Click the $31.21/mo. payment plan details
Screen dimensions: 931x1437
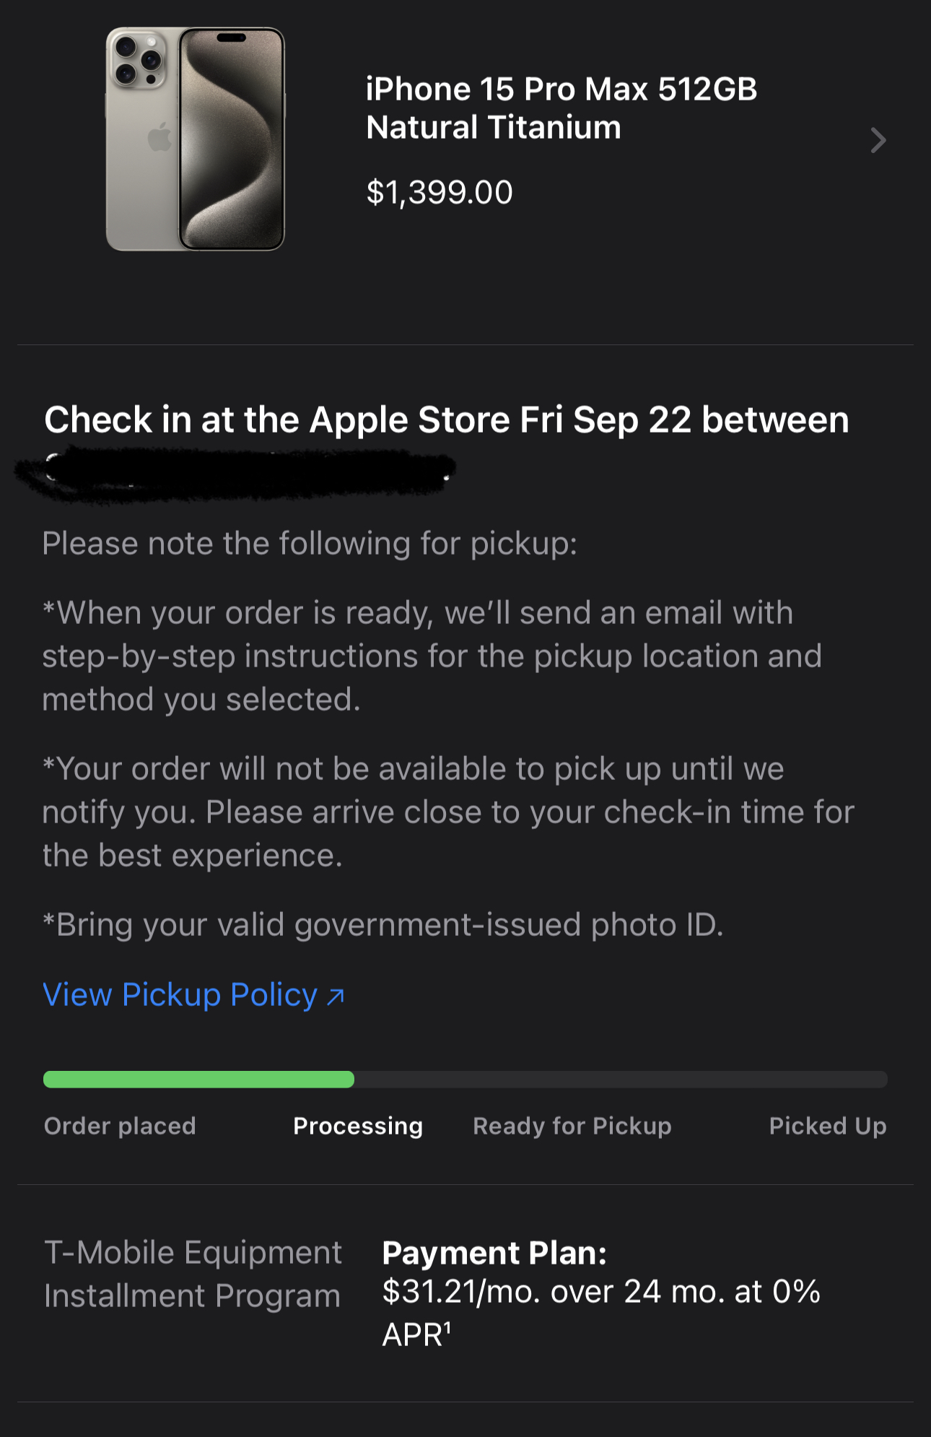[x=600, y=1291]
